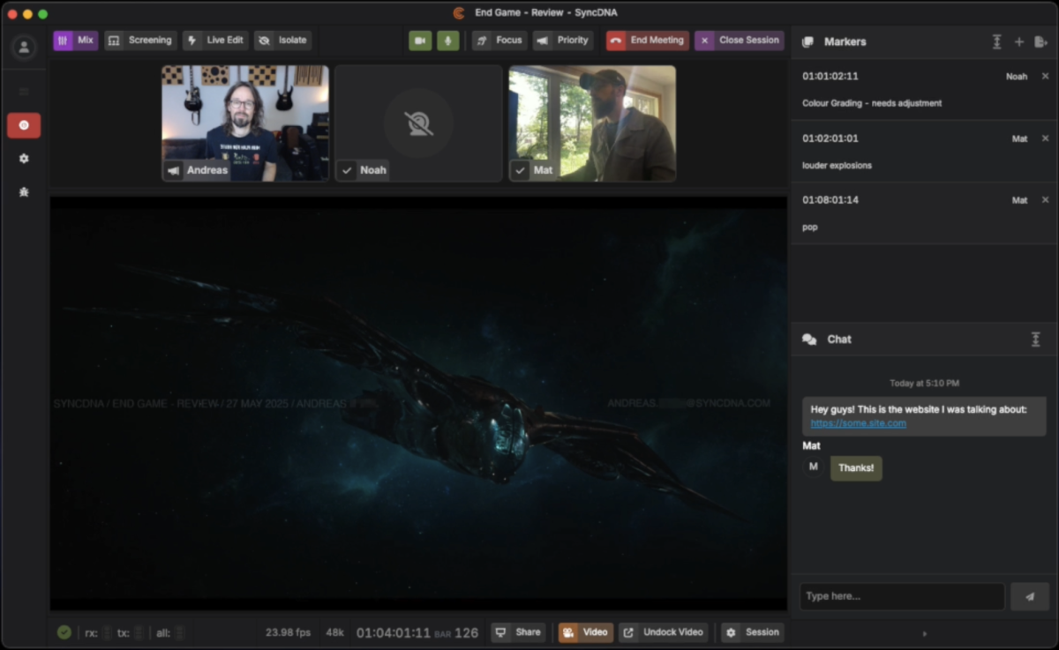This screenshot has height=650, width=1059.
Task: Jump to marker timecode 01:02:01:01
Action: coord(830,138)
